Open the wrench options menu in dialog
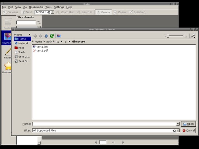 pyautogui.click(x=193, y=36)
